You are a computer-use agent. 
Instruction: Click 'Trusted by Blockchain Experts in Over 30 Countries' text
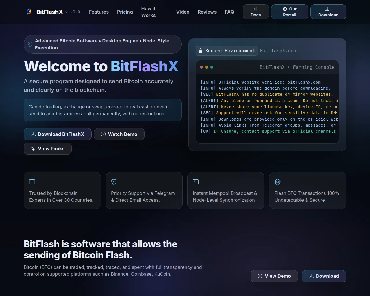(61, 197)
